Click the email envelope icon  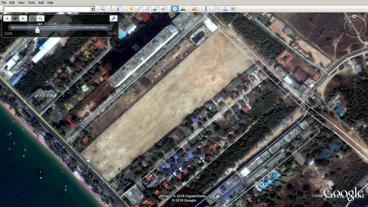(217, 9)
